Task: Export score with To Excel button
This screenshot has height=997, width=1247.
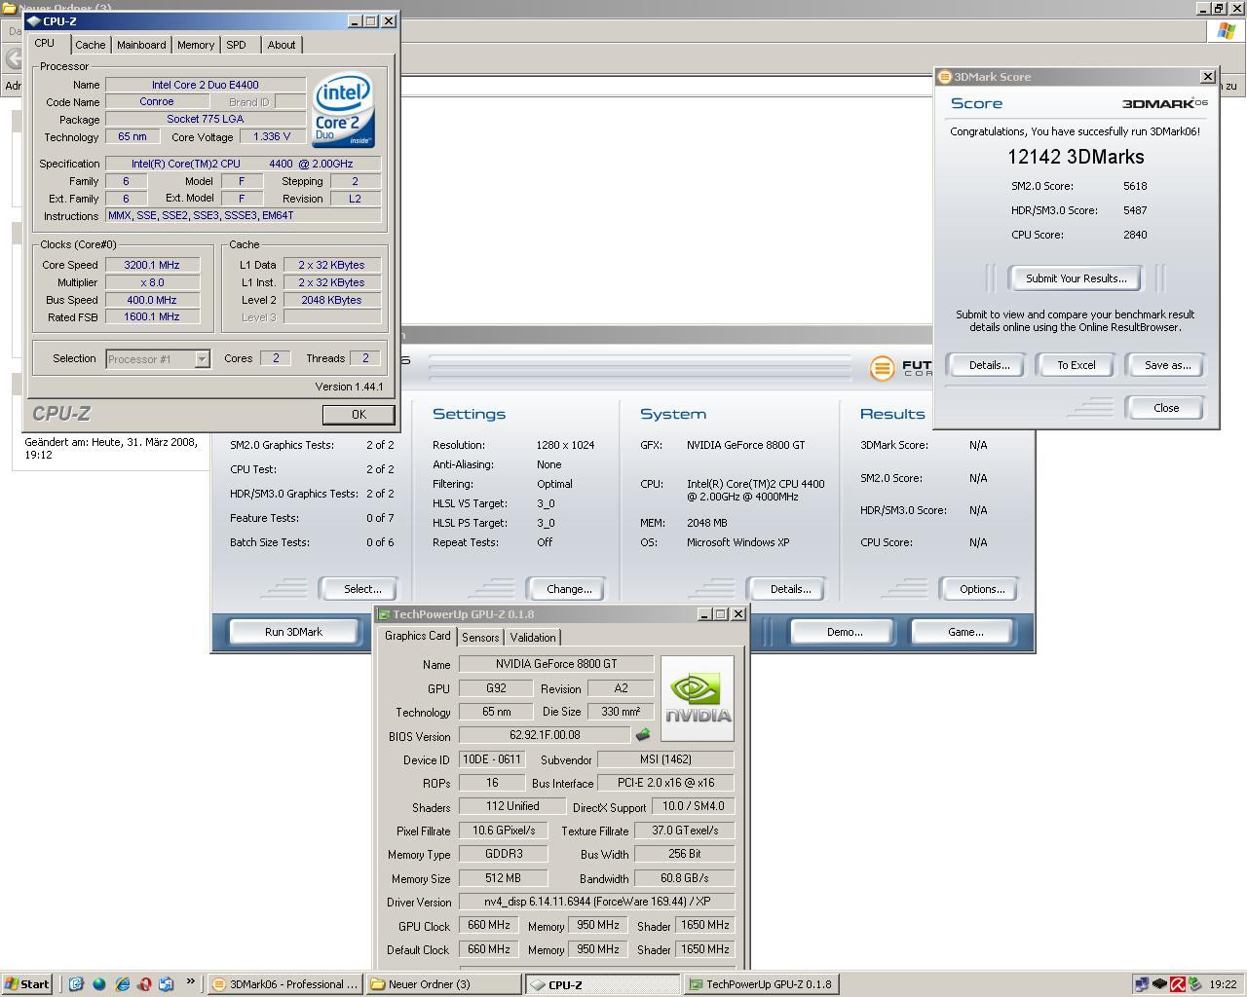Action: pos(1077,365)
